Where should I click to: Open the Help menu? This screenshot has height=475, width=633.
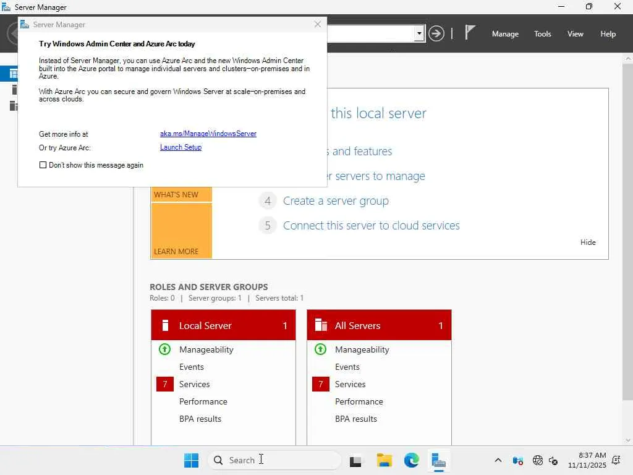point(608,34)
